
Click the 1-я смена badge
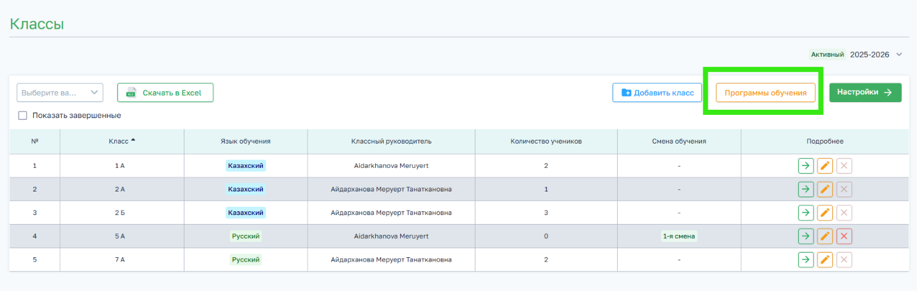[679, 236]
